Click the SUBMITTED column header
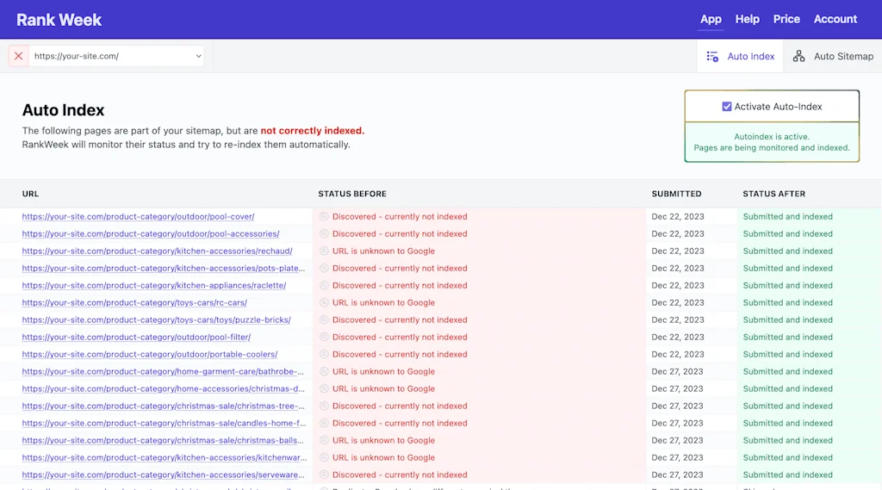The image size is (882, 490). tap(676, 194)
